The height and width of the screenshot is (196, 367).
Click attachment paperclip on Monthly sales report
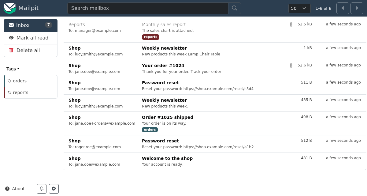291,24
